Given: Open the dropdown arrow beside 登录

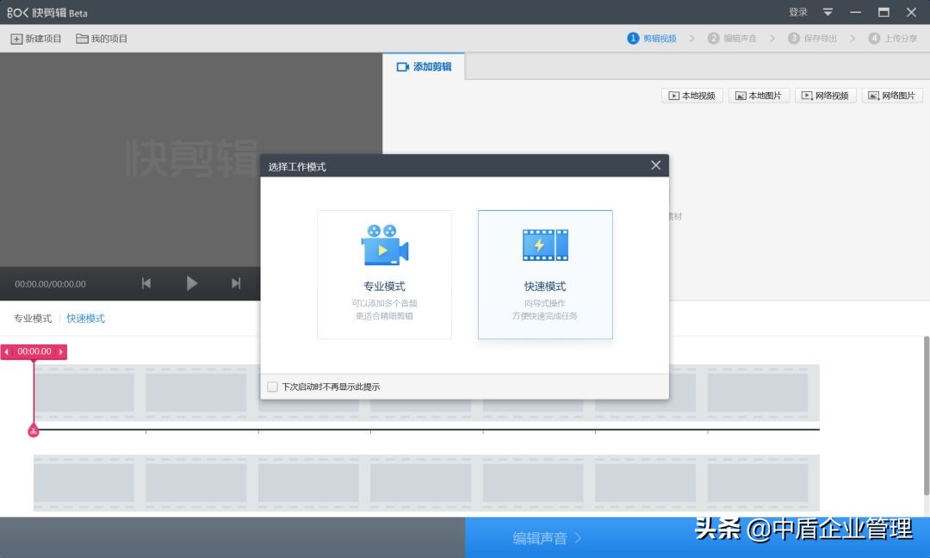Looking at the screenshot, I should [828, 12].
